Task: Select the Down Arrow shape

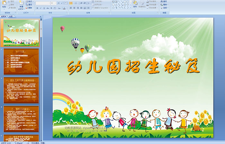Action: coord(128,4)
